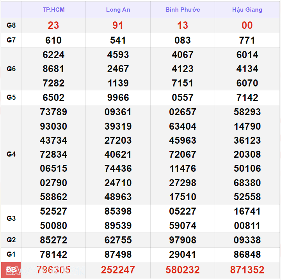Select the G7 number 083
The height and width of the screenshot is (280, 281).
[182, 40]
